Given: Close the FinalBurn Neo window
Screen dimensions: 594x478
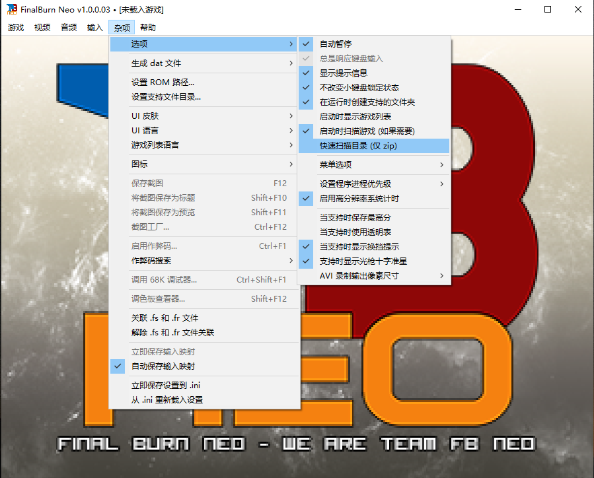Looking at the screenshot, I should coord(577,9).
